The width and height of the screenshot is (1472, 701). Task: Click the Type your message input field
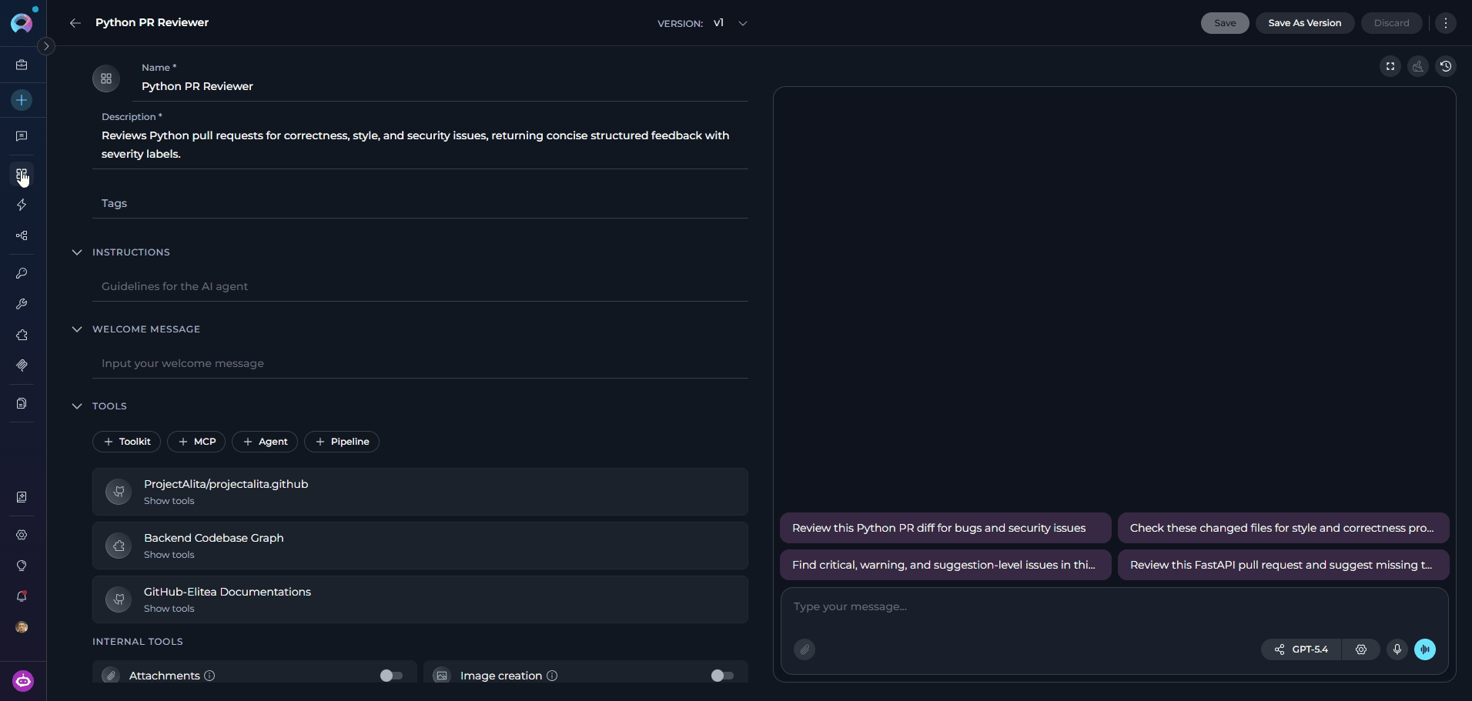coord(1114,606)
